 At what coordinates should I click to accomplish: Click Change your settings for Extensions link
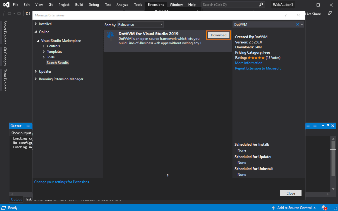point(62,182)
